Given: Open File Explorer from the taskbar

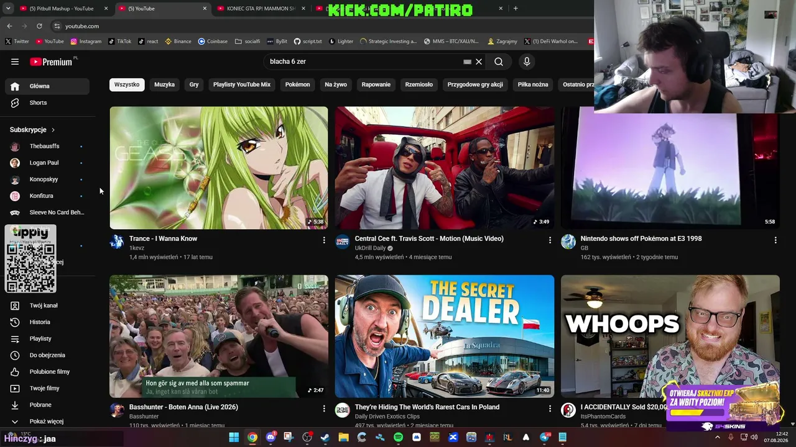Looking at the screenshot, I should pyautogui.click(x=343, y=438).
